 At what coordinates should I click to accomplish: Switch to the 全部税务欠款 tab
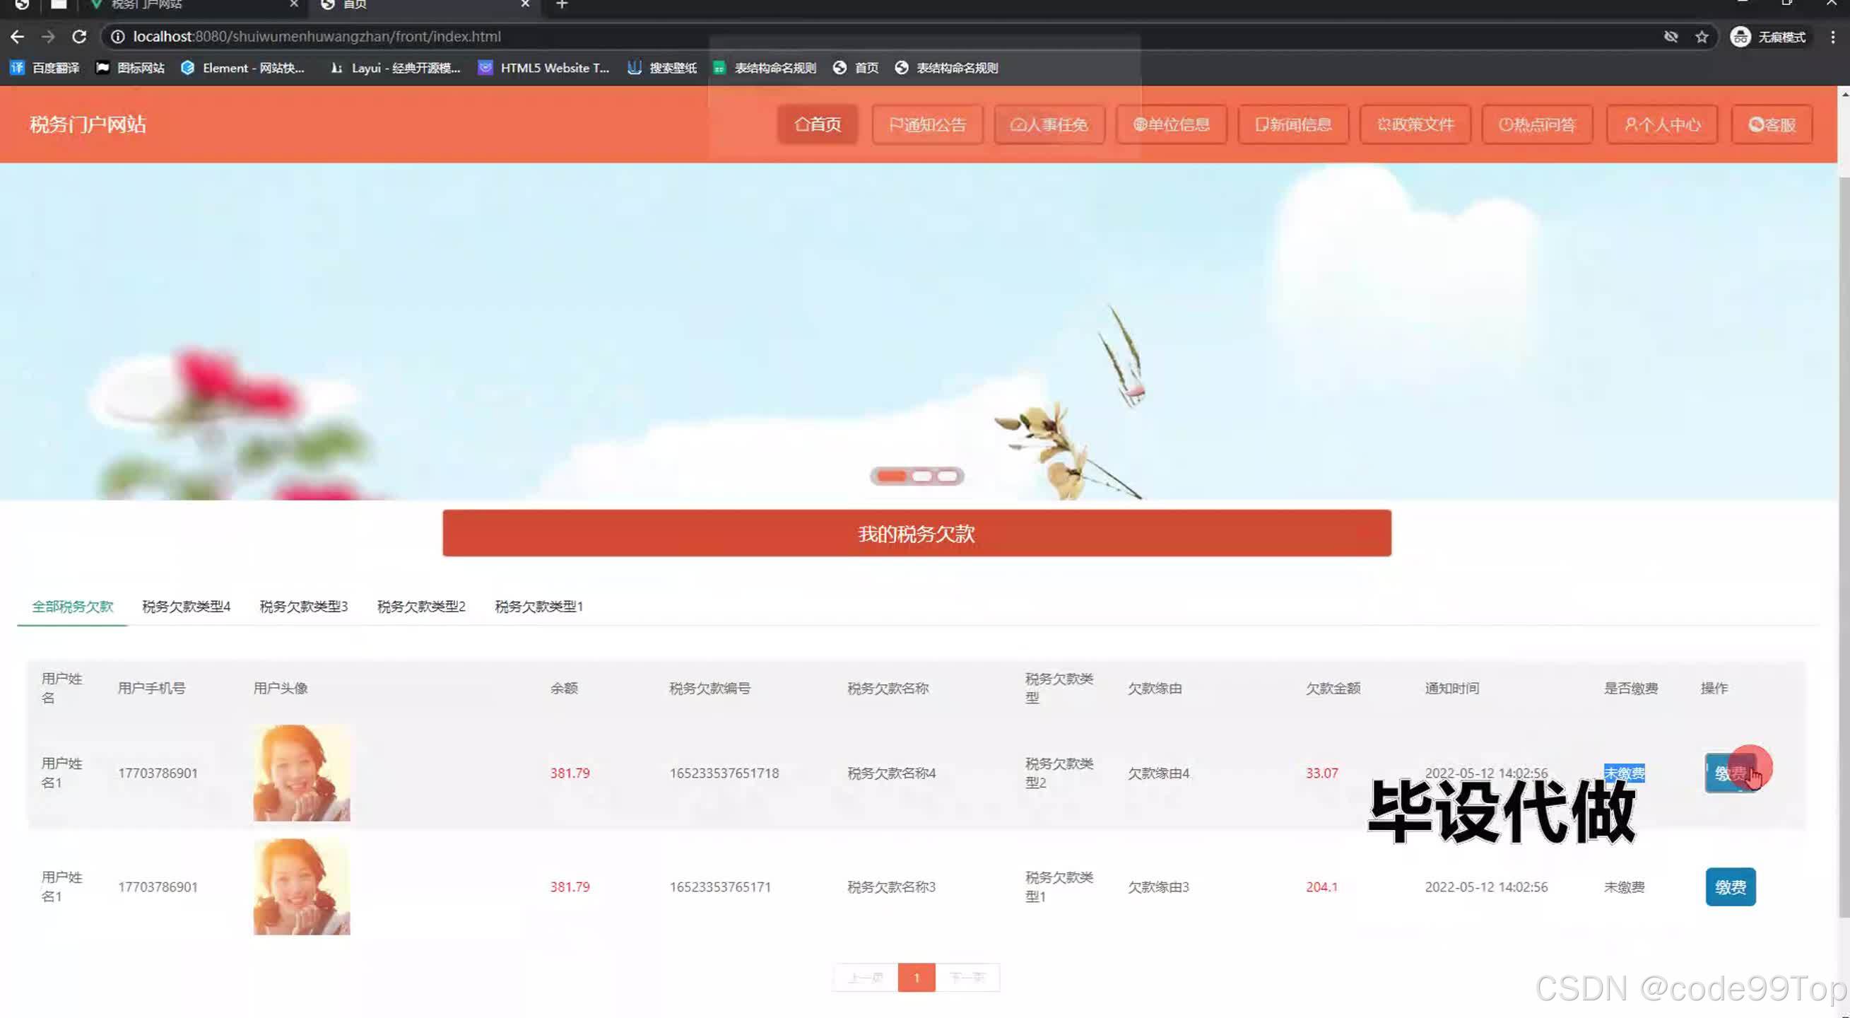pyautogui.click(x=71, y=607)
